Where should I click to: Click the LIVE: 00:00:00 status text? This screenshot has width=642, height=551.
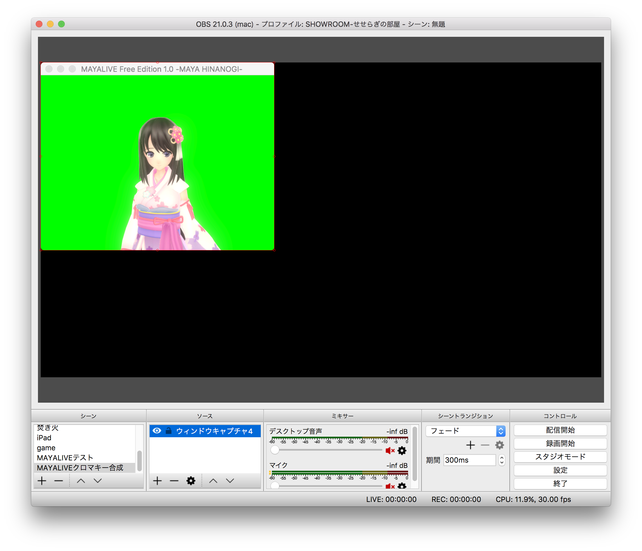pos(391,499)
